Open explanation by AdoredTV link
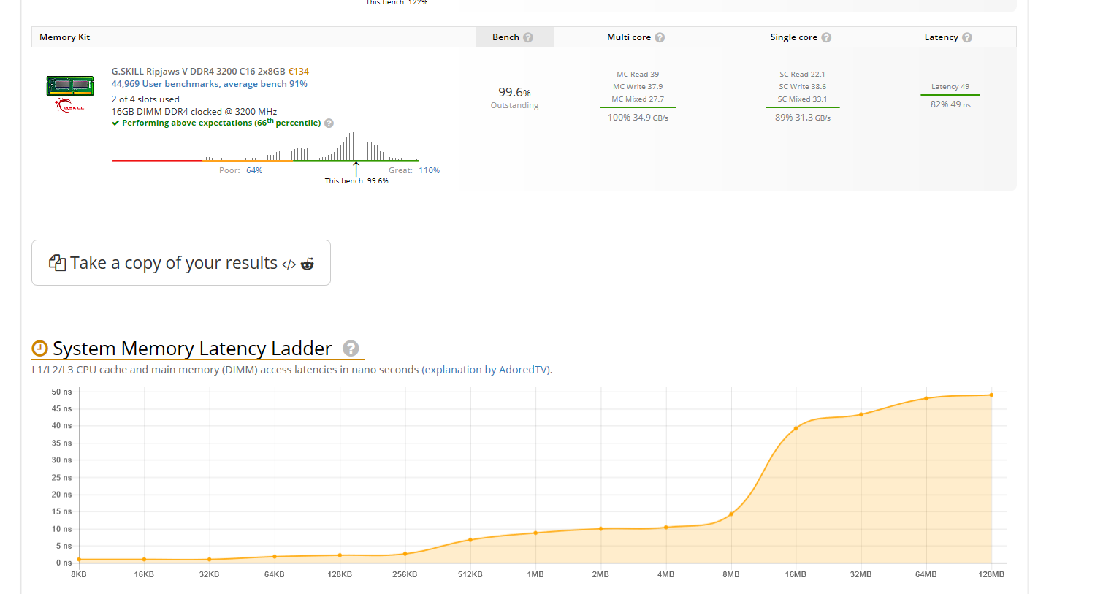 [486, 370]
